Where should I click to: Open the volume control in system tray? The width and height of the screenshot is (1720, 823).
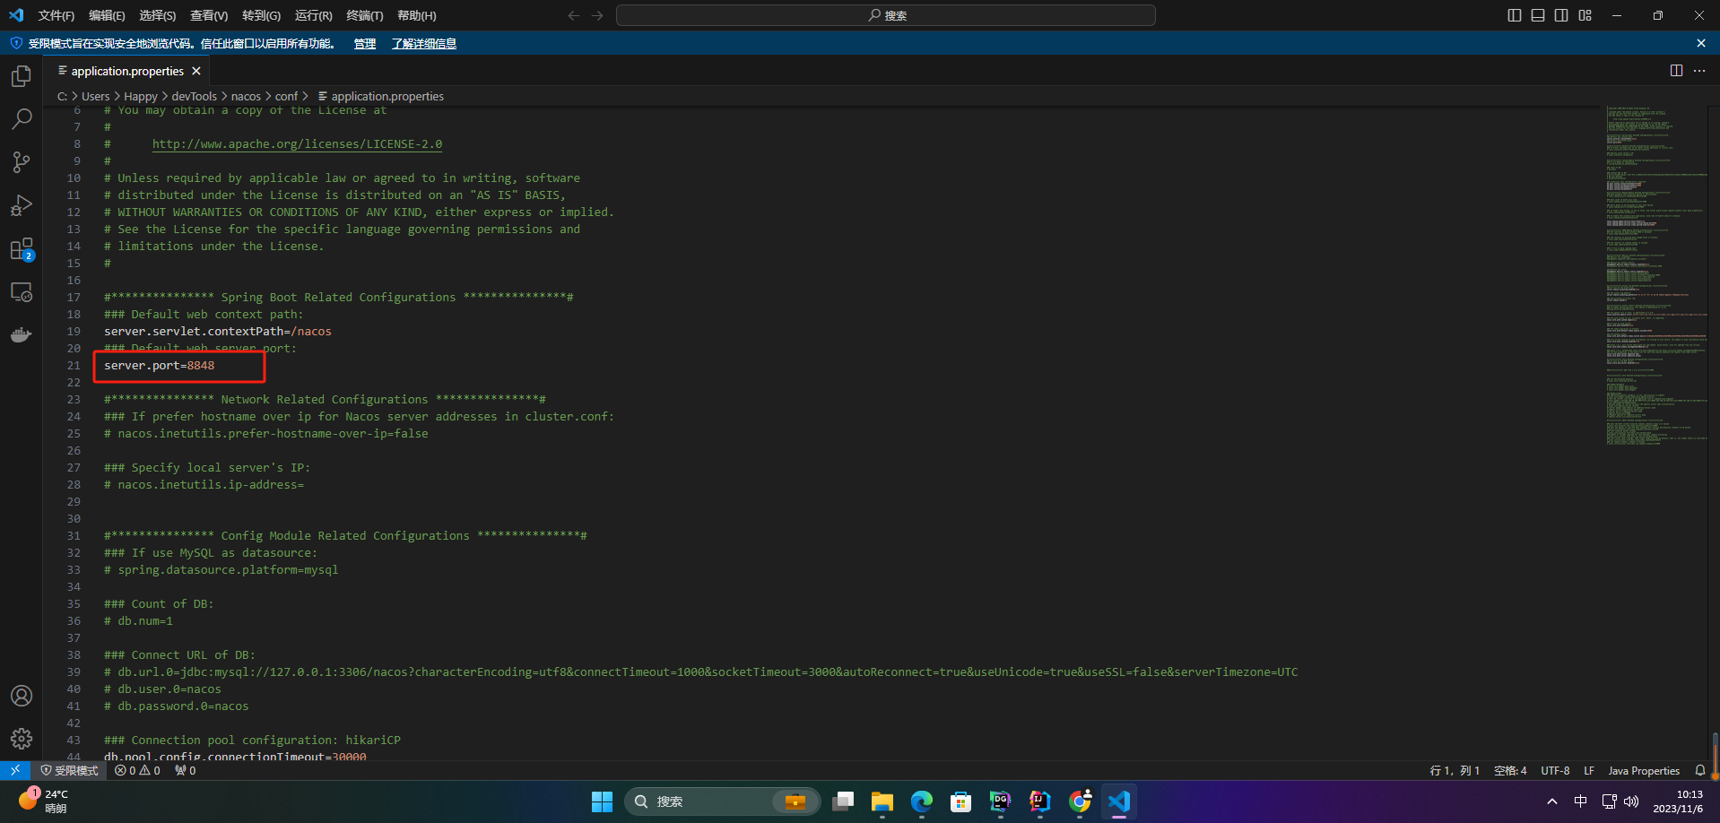1631,801
